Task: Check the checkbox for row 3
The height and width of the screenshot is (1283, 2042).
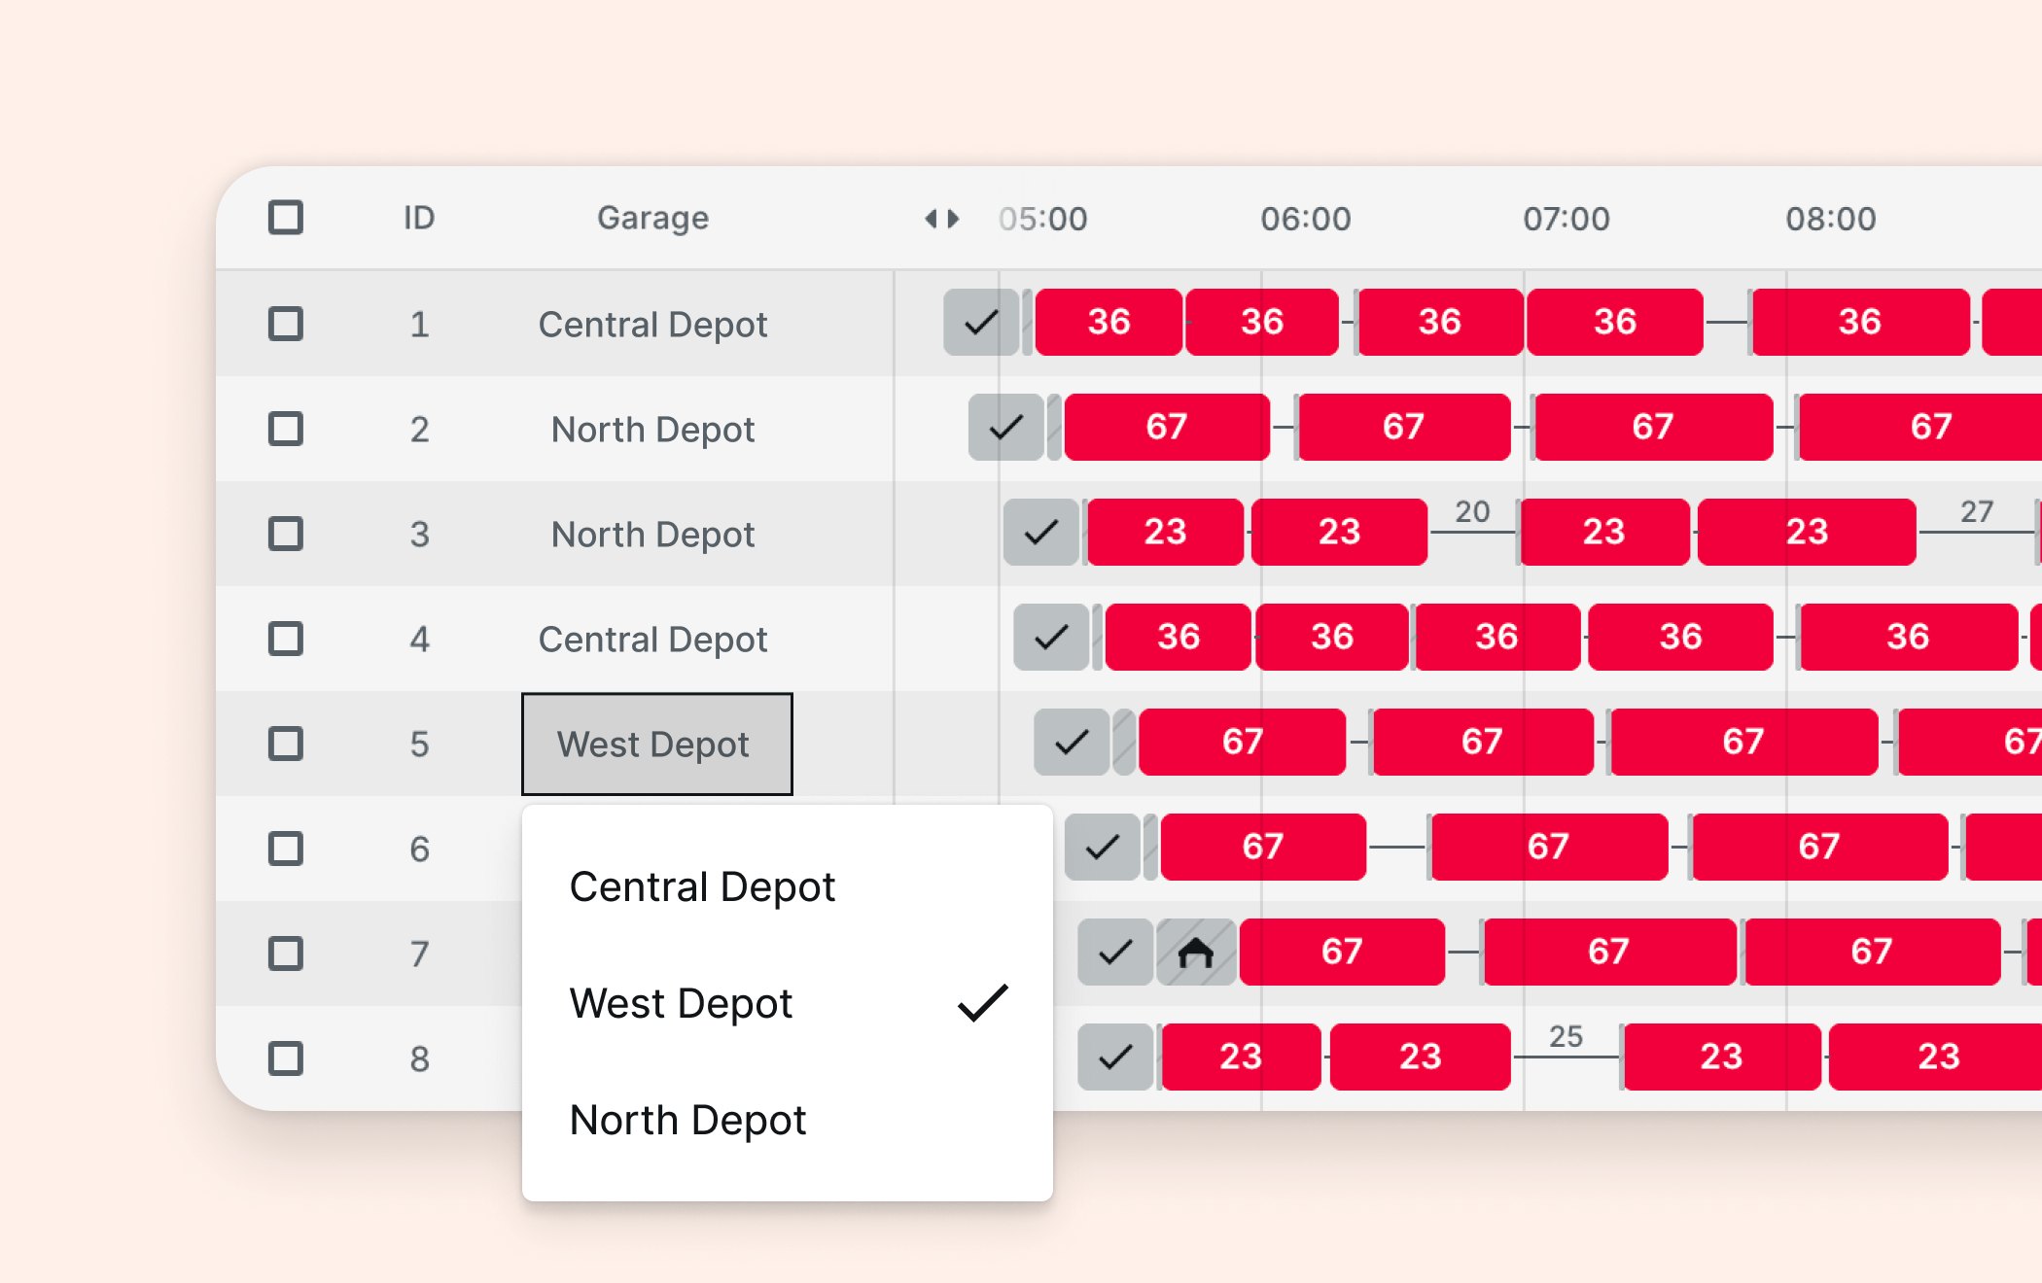Action: coord(286,534)
